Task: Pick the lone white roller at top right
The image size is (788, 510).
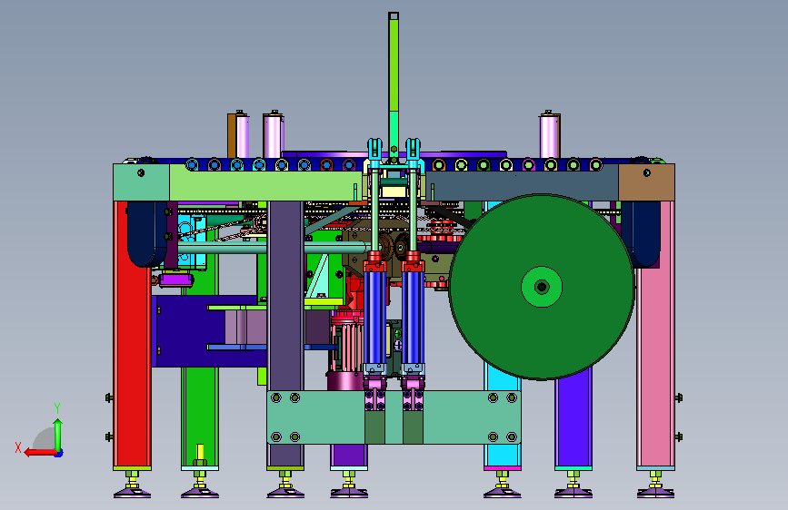Action: pyautogui.click(x=549, y=134)
